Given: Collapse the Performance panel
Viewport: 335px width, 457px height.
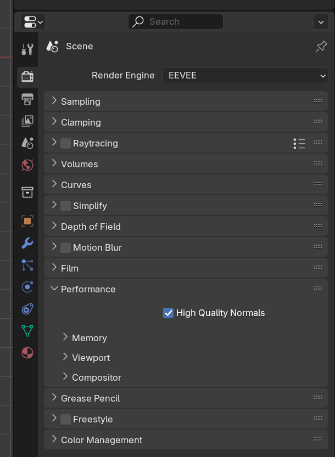Looking at the screenshot, I should click(x=186, y=289).
